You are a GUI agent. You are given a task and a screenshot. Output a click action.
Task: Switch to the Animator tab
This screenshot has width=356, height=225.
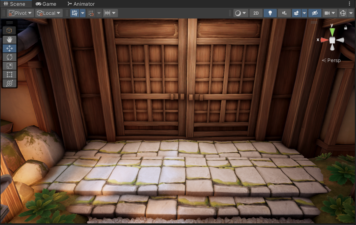81,4
